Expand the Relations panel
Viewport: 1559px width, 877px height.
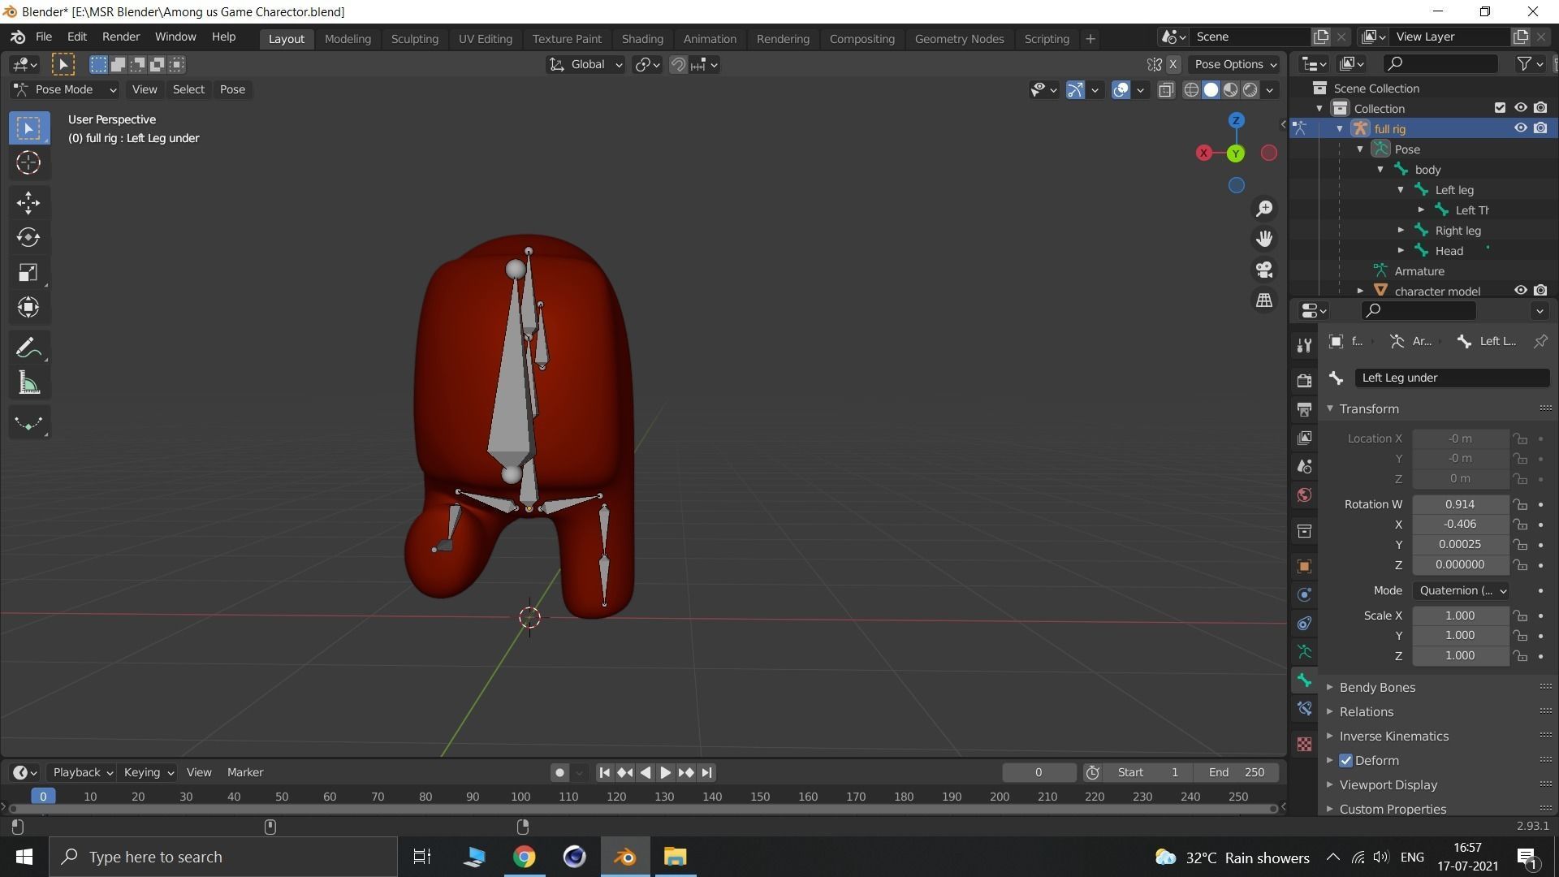[x=1366, y=712]
